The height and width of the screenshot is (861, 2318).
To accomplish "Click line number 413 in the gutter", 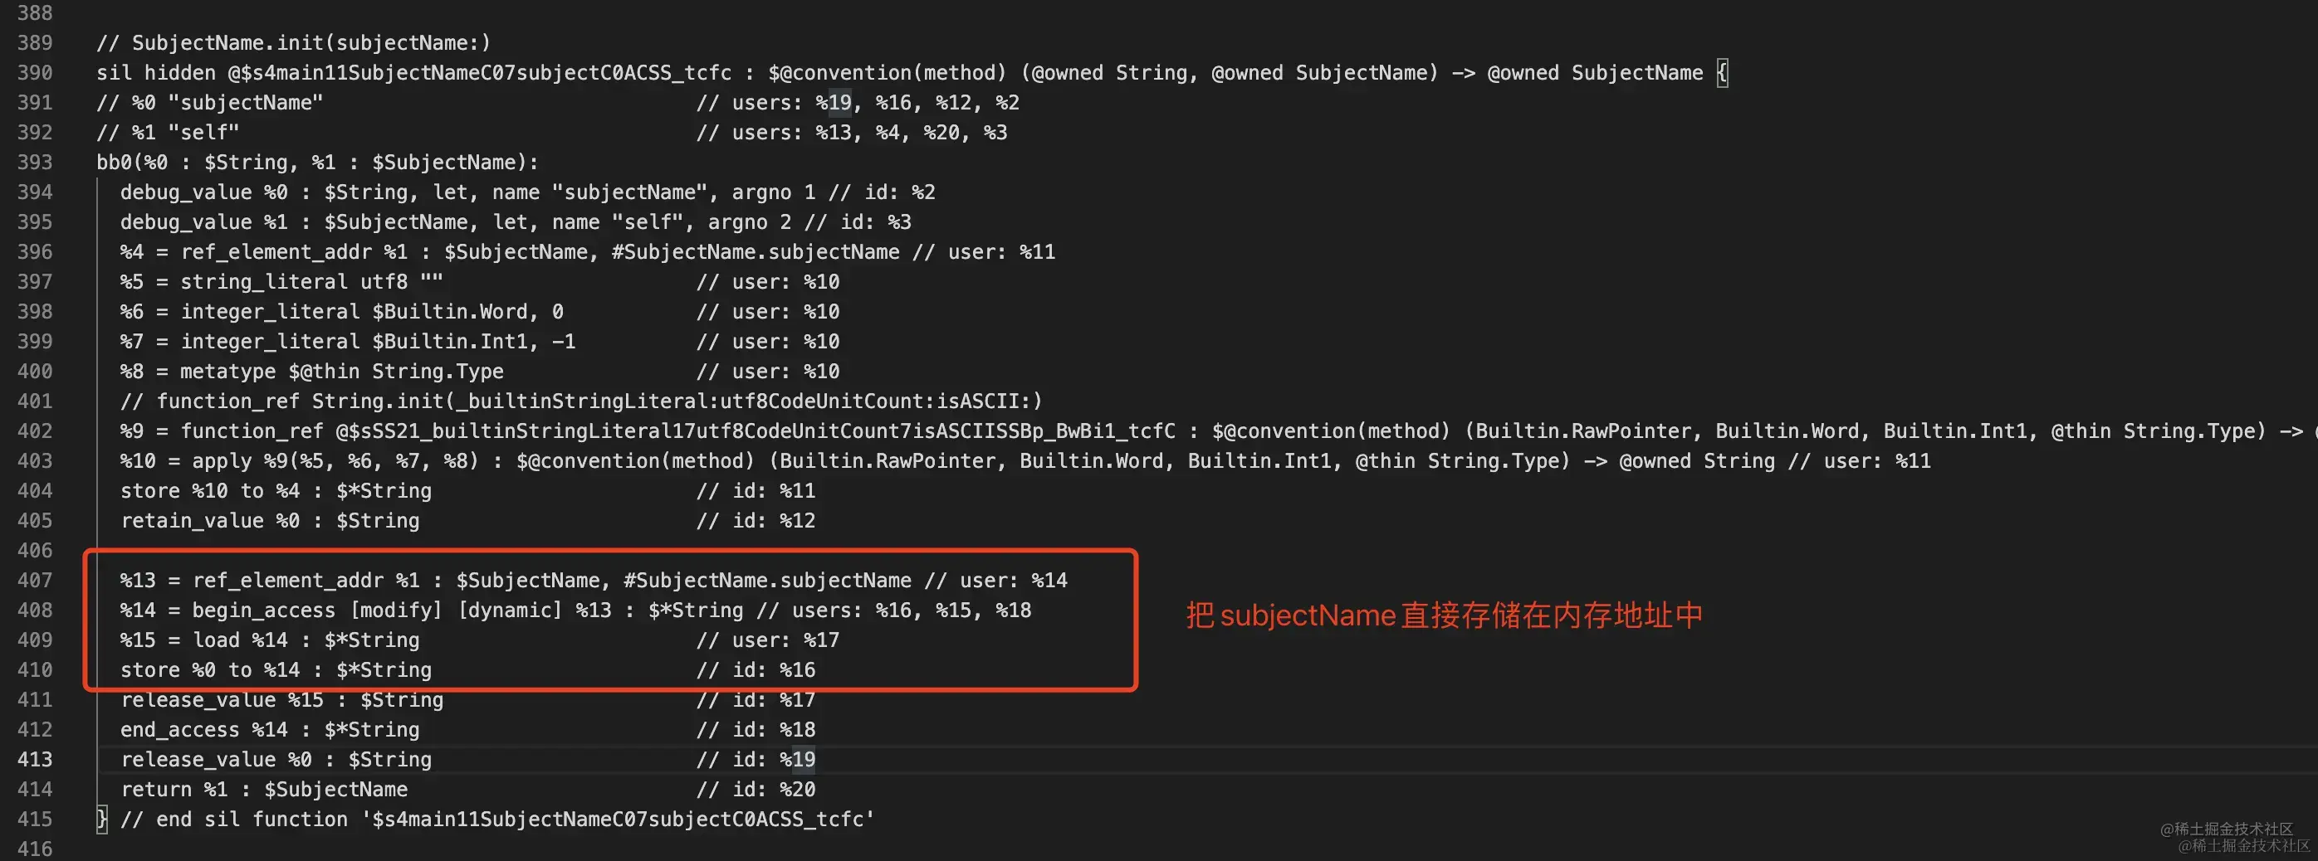I will 34,760.
